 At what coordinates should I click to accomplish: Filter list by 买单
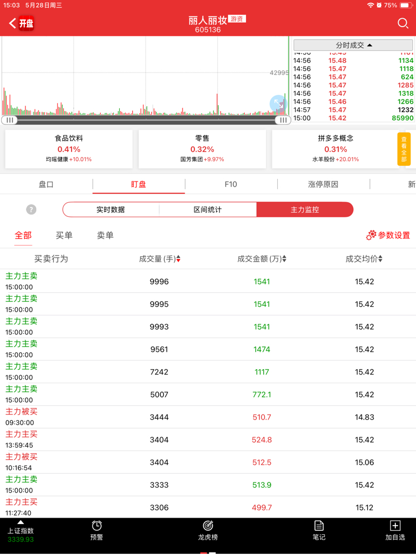64,235
